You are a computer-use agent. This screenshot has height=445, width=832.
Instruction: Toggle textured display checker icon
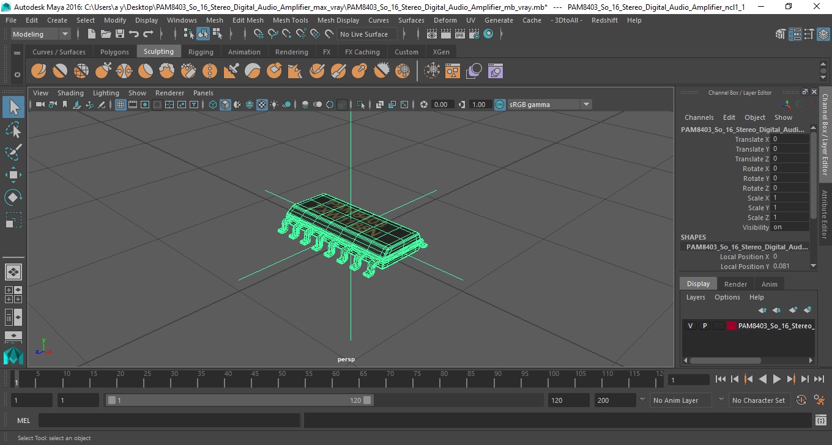[262, 105]
